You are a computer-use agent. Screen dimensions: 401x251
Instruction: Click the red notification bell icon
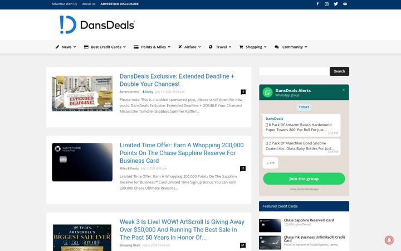point(389,240)
